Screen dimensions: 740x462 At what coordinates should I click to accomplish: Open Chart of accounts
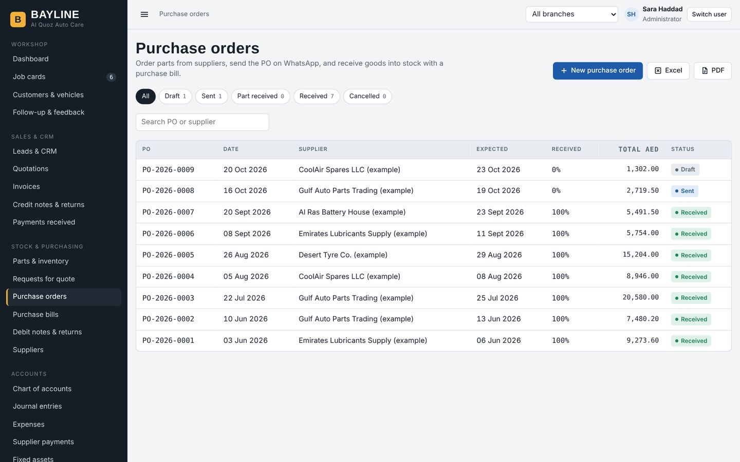click(x=64, y=389)
